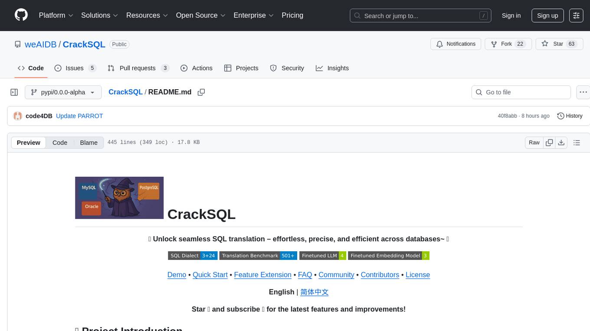Open the Pull requests tab

pos(138,68)
